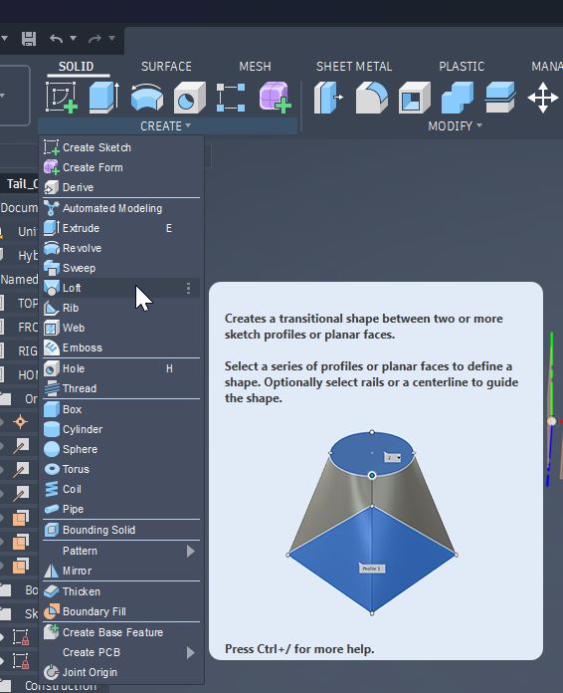Expand the Pattern submenu arrow
The width and height of the screenshot is (563, 693).
click(190, 551)
